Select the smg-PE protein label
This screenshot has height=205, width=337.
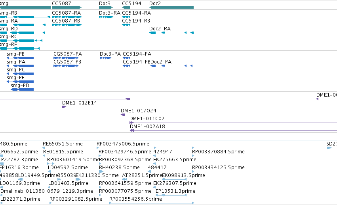16,78
